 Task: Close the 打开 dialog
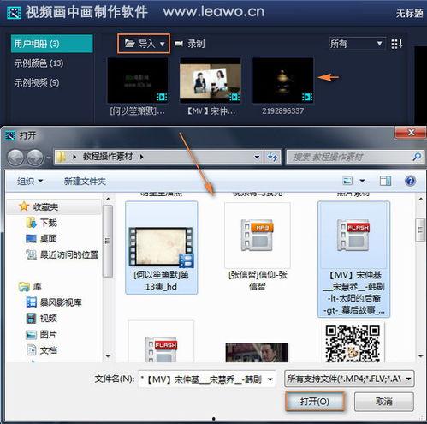pos(411,133)
